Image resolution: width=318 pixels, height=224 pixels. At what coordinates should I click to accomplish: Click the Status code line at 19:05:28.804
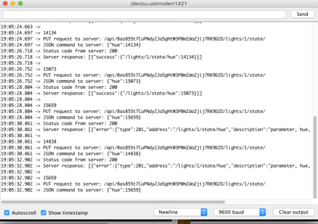[x=59, y=87]
